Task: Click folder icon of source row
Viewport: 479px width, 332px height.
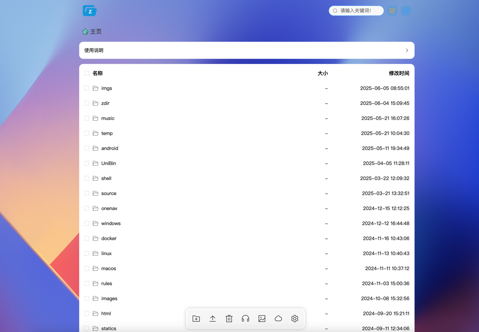Action: 95,193
